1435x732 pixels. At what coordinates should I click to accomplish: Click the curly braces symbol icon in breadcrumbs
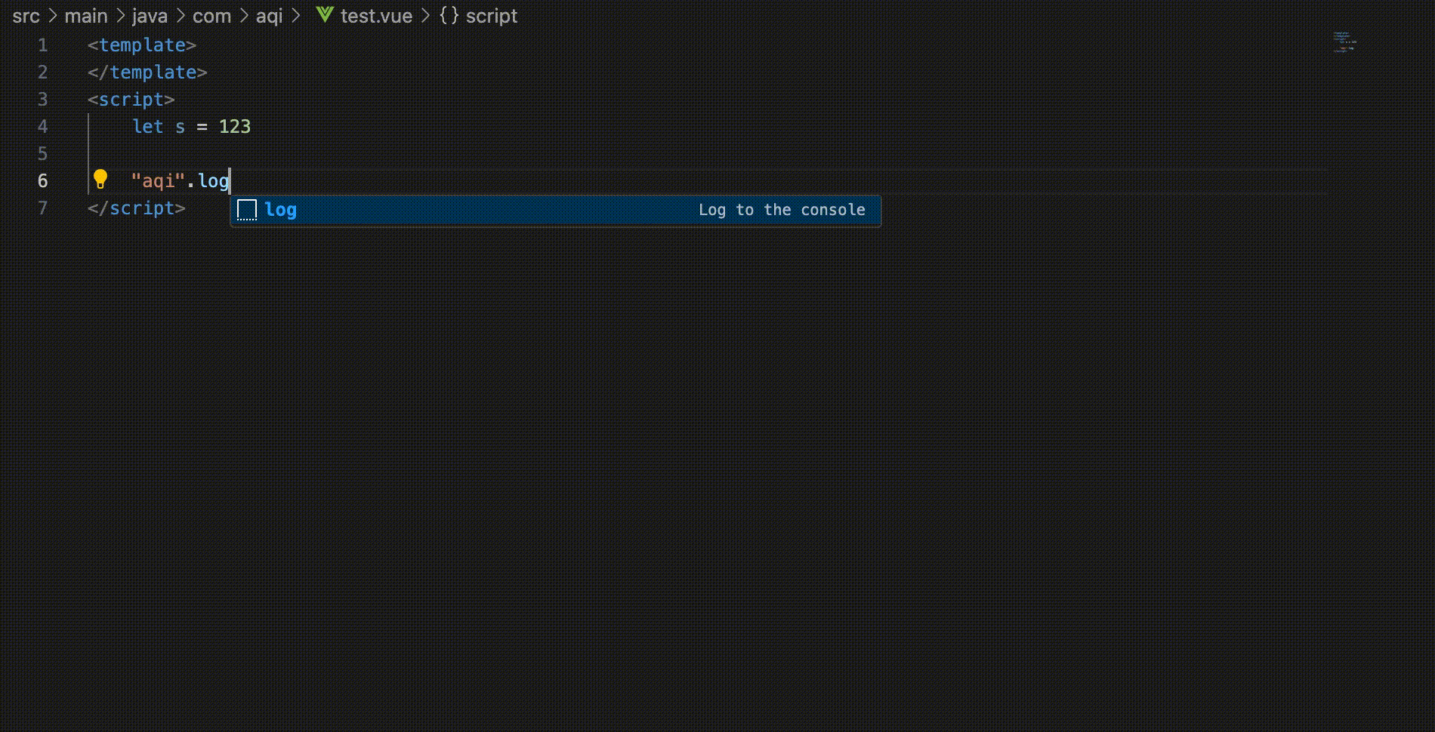pos(449,15)
